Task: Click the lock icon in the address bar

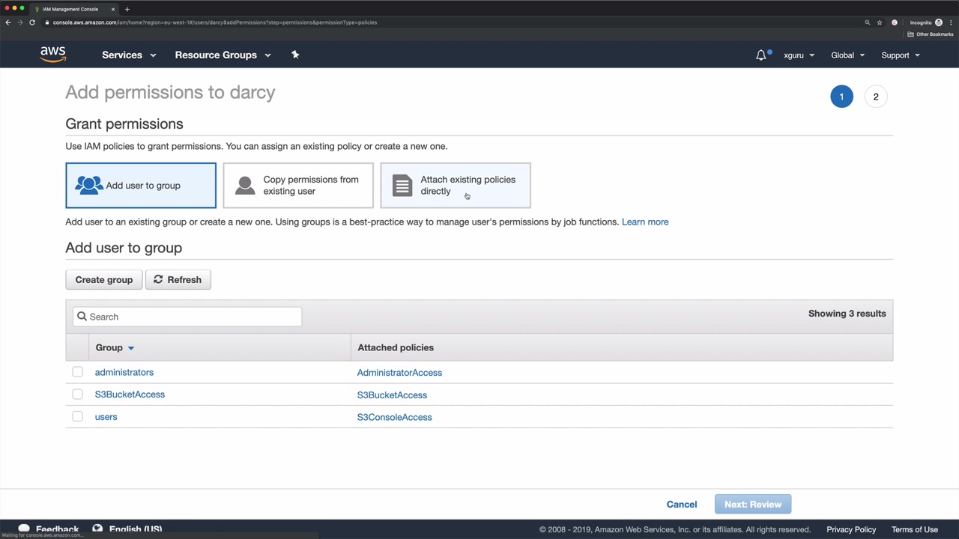Action: coord(47,22)
